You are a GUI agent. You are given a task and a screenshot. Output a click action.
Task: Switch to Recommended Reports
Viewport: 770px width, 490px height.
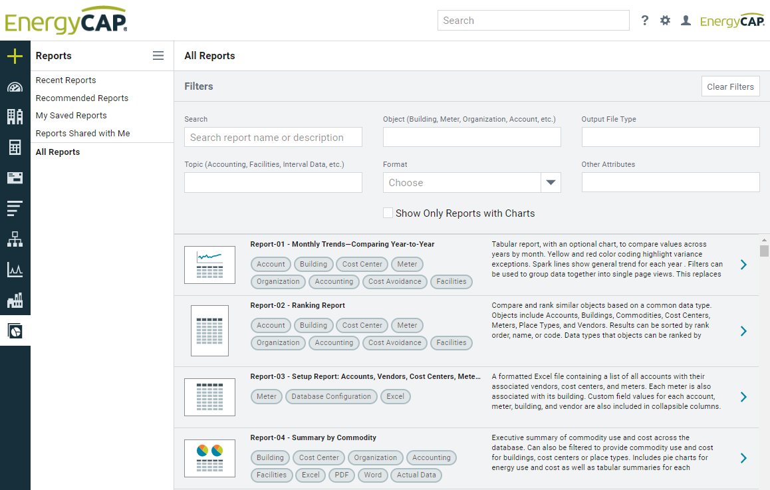coord(82,98)
